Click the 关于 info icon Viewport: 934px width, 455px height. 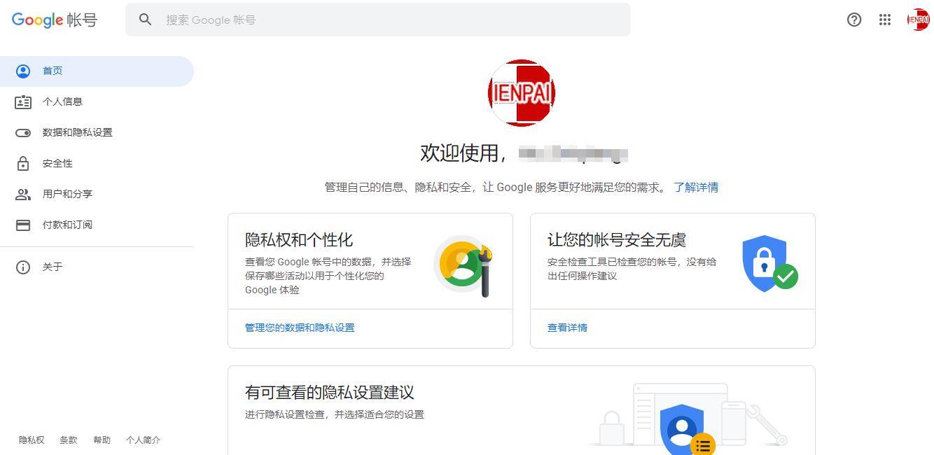tap(23, 267)
